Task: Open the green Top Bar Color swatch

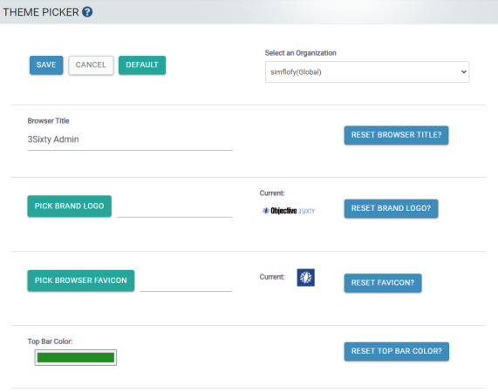Action: [x=76, y=357]
